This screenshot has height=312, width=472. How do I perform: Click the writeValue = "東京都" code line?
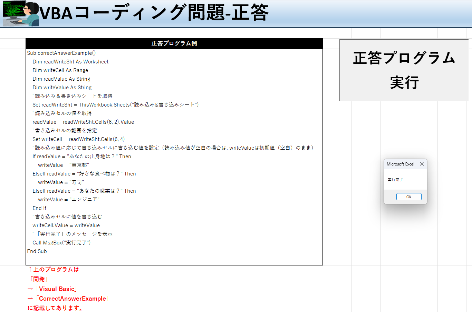[x=64, y=165]
